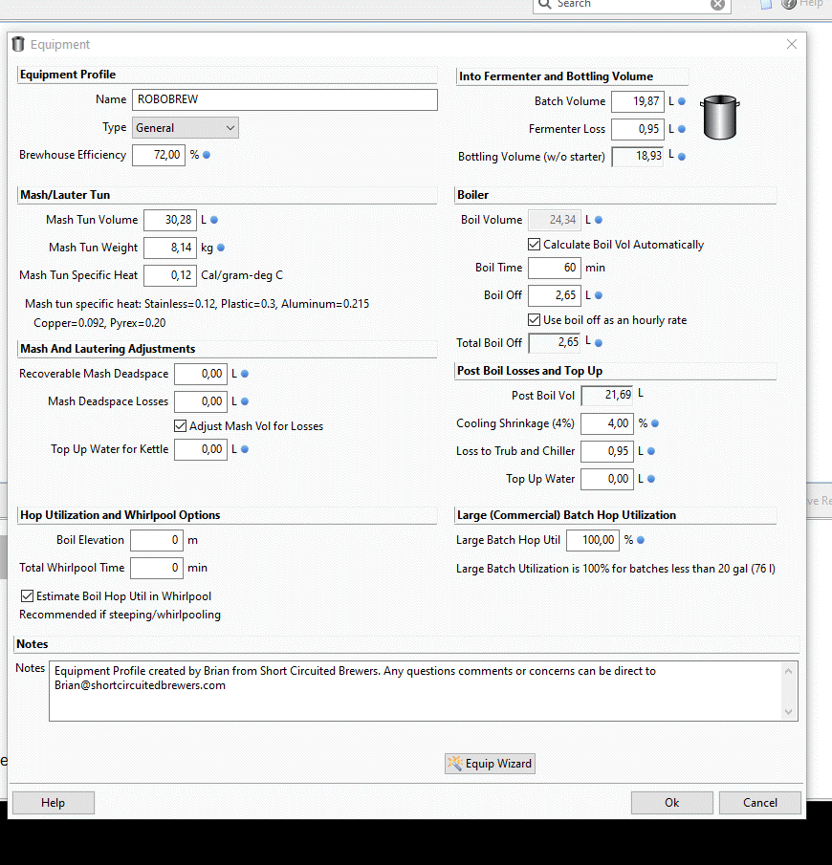Screen dimensions: 832x865
Task: Toggle Adjust Mash Vol for Losses
Action: point(181,426)
